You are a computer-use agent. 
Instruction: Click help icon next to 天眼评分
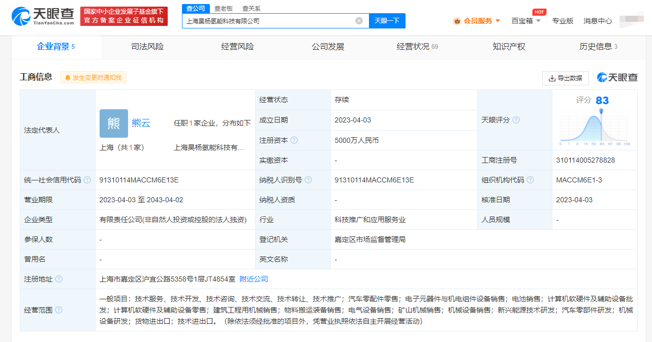tap(516, 120)
